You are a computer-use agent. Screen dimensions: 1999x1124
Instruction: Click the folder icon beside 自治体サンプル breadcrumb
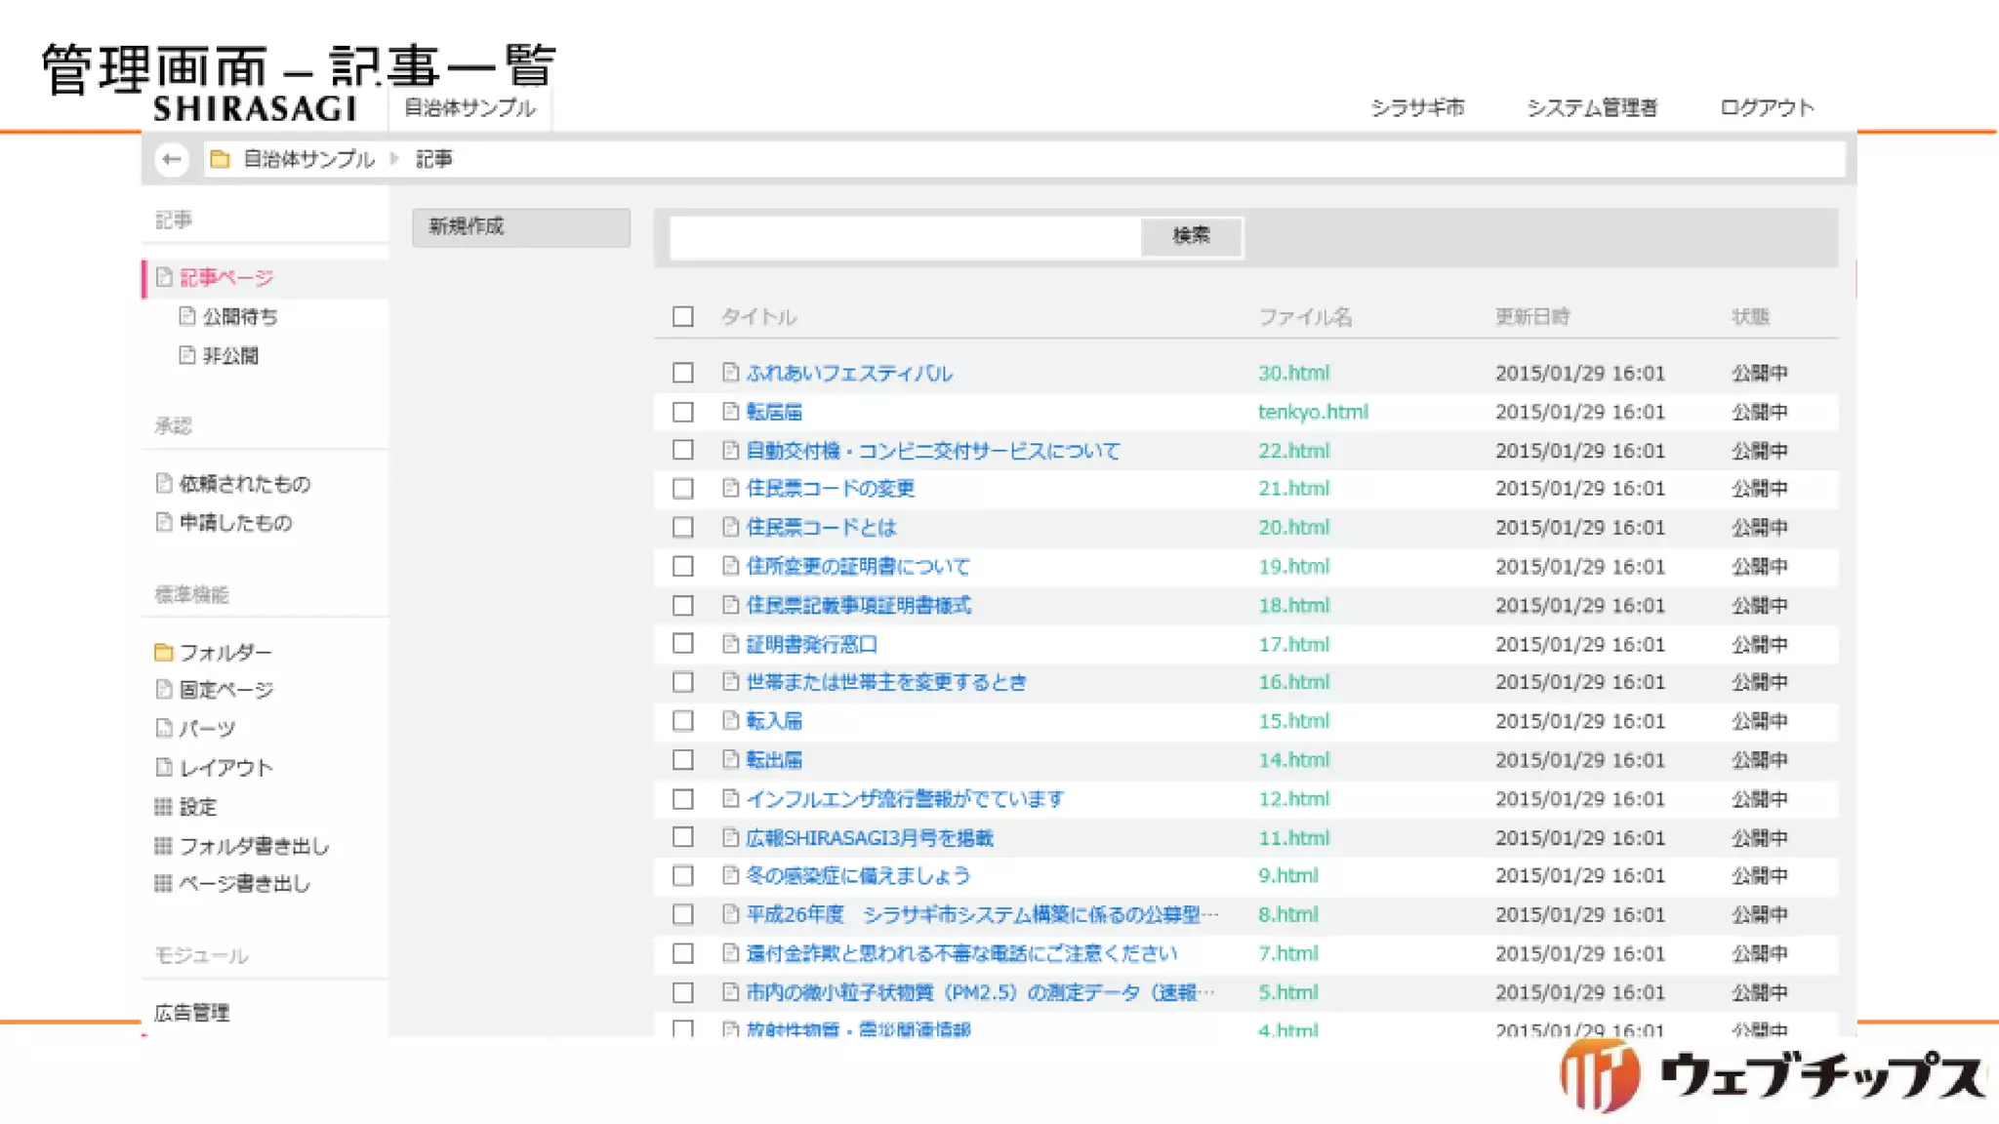pyautogui.click(x=221, y=159)
